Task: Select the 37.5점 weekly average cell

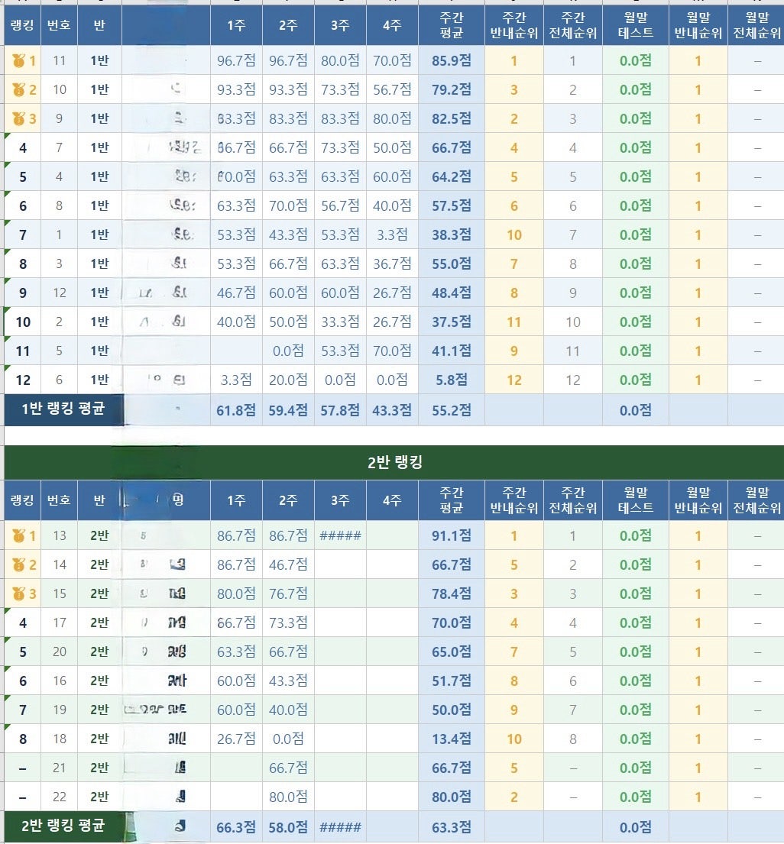Action: point(452,322)
